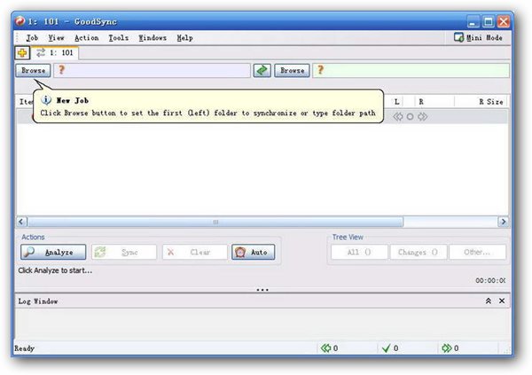Open the Tools menu
532x375 pixels.
pyautogui.click(x=119, y=37)
